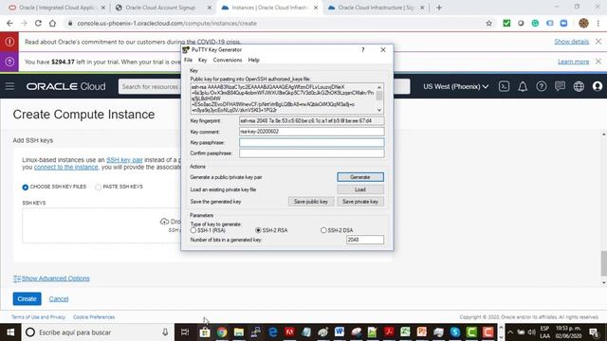Click the Confirm passphrase field

point(312,153)
